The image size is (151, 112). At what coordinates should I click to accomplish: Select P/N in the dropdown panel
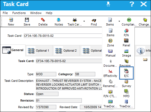[126, 33]
